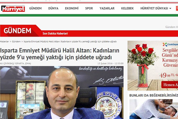Click the Gündem Haberleri link at right
This screenshot has width=178, height=119.
point(172,27)
